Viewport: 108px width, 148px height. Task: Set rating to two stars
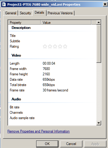tap(50, 46)
